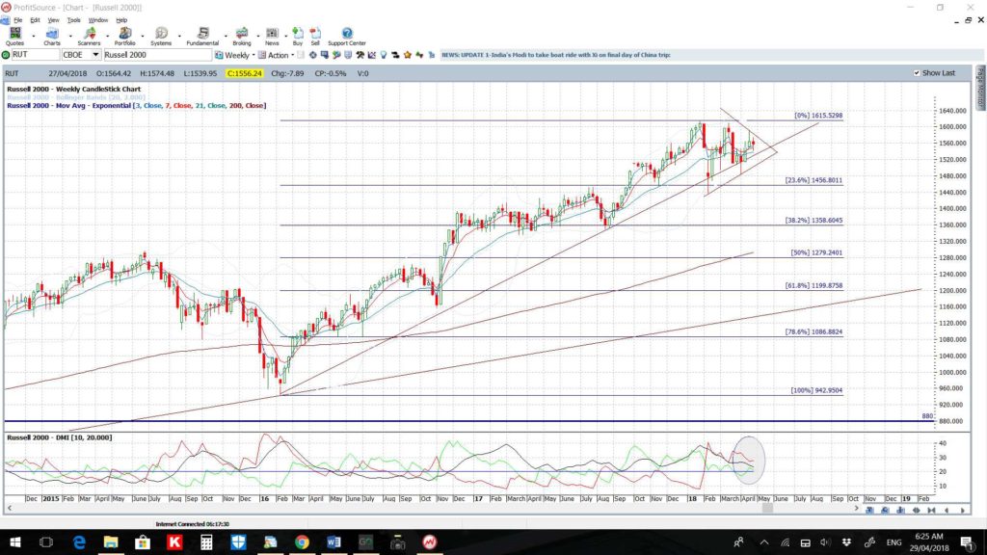
Task: Click the Buy order icon
Action: click(x=298, y=37)
